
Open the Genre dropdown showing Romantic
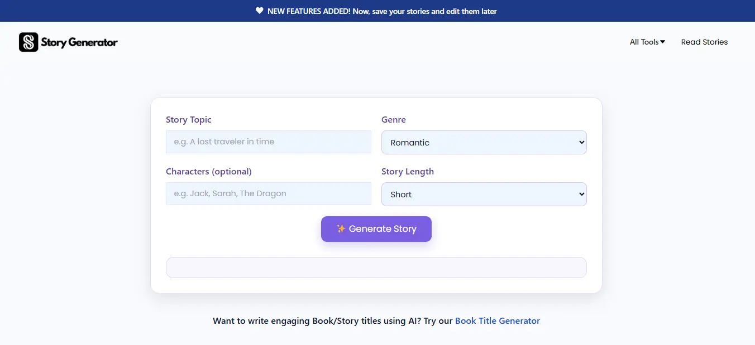[484, 142]
